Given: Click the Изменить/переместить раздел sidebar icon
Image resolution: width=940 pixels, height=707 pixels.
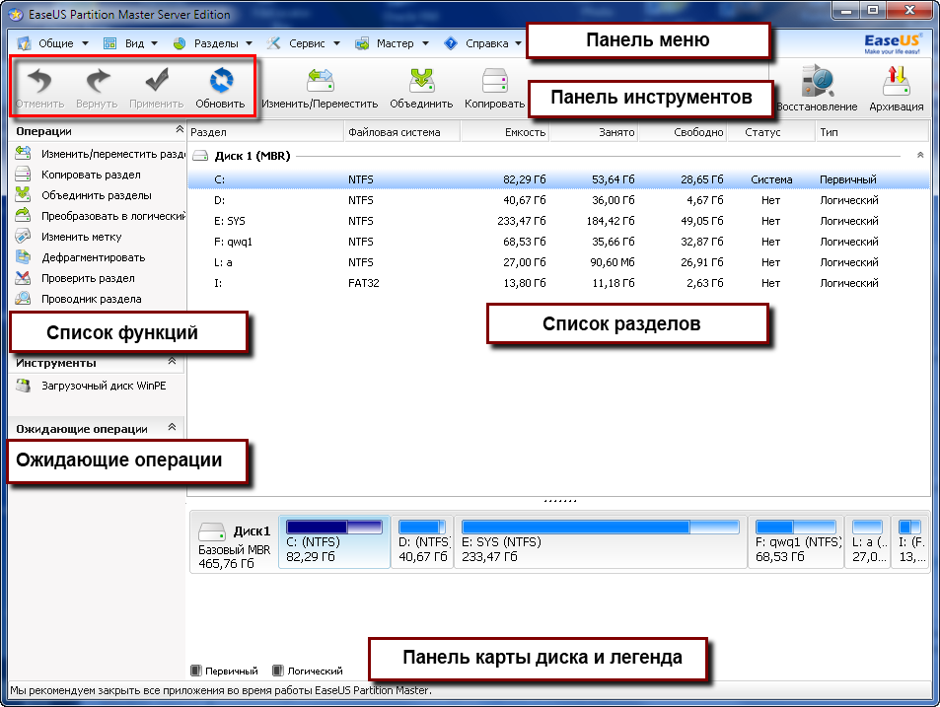Looking at the screenshot, I should [x=23, y=154].
